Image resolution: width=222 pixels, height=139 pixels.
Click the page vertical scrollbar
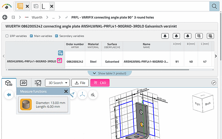(x=221, y=37)
